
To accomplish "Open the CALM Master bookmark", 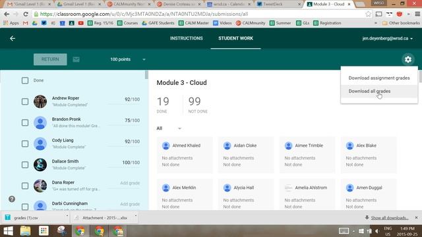I will 194,23.
